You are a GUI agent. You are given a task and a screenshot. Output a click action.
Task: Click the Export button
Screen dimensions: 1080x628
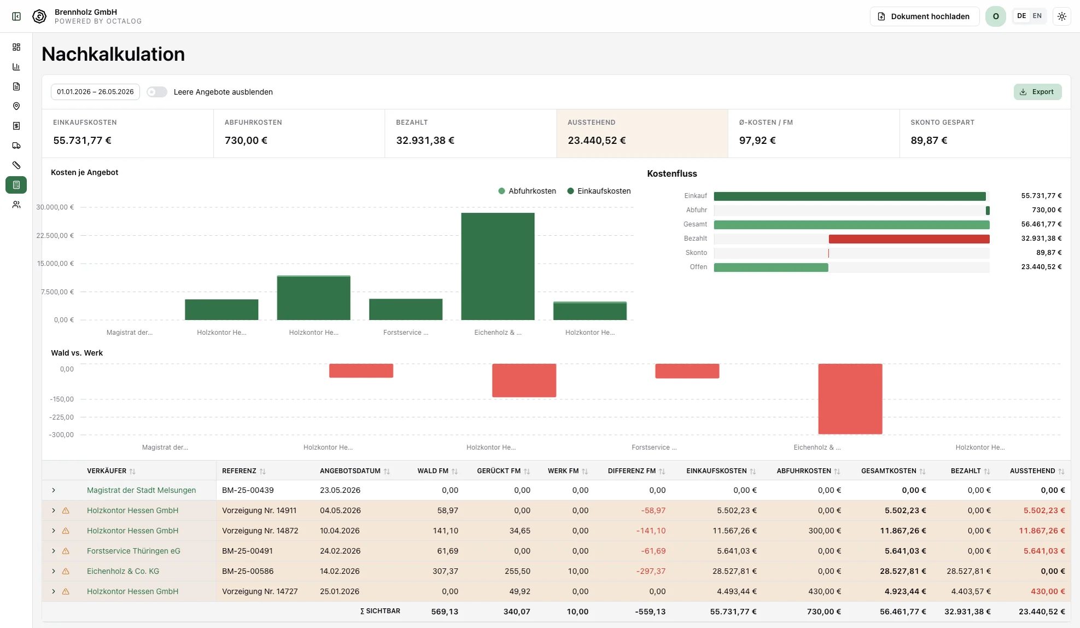[1037, 92]
